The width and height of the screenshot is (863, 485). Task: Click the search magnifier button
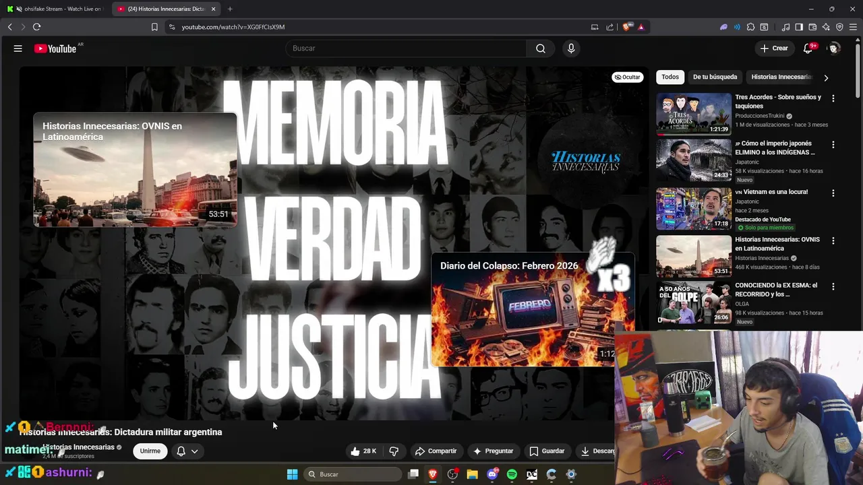click(x=541, y=48)
